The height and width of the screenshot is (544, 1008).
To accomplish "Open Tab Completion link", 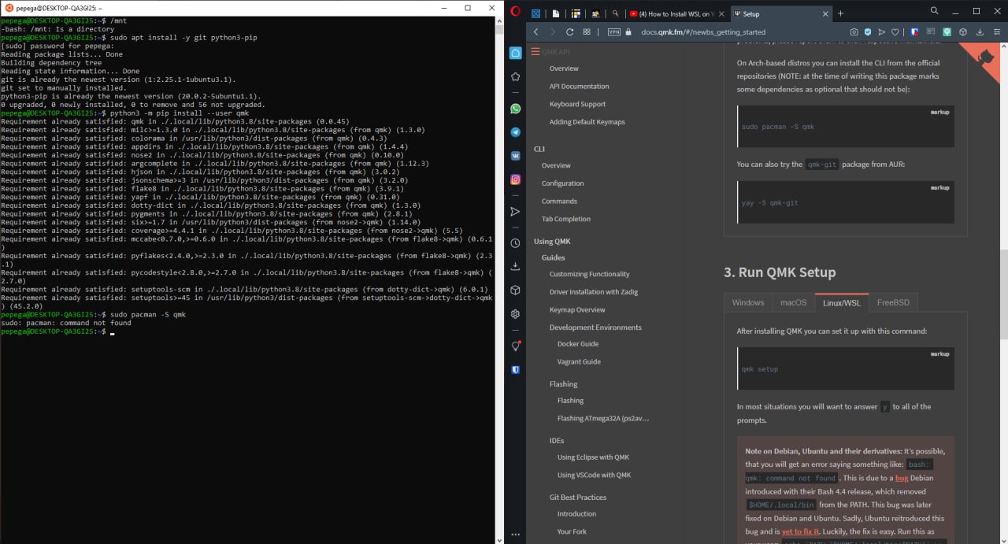I will click(565, 219).
